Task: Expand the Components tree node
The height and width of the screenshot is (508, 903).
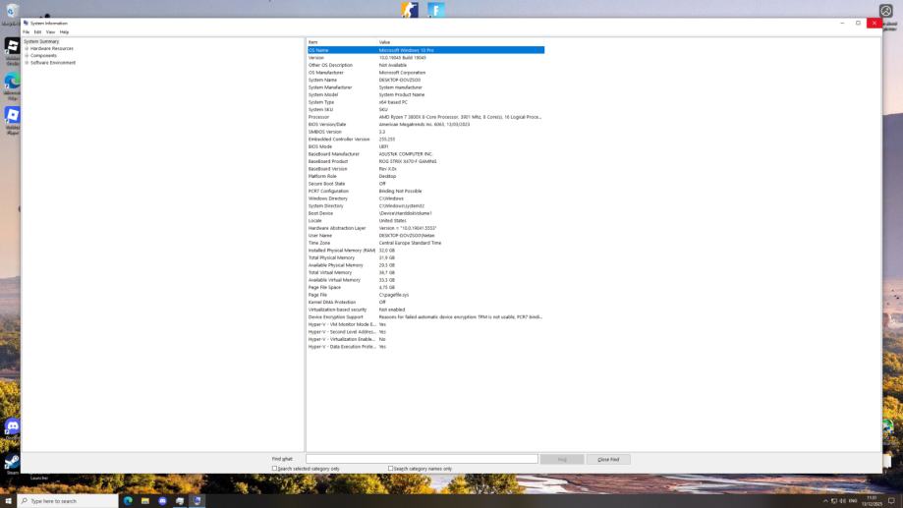Action: pos(27,55)
